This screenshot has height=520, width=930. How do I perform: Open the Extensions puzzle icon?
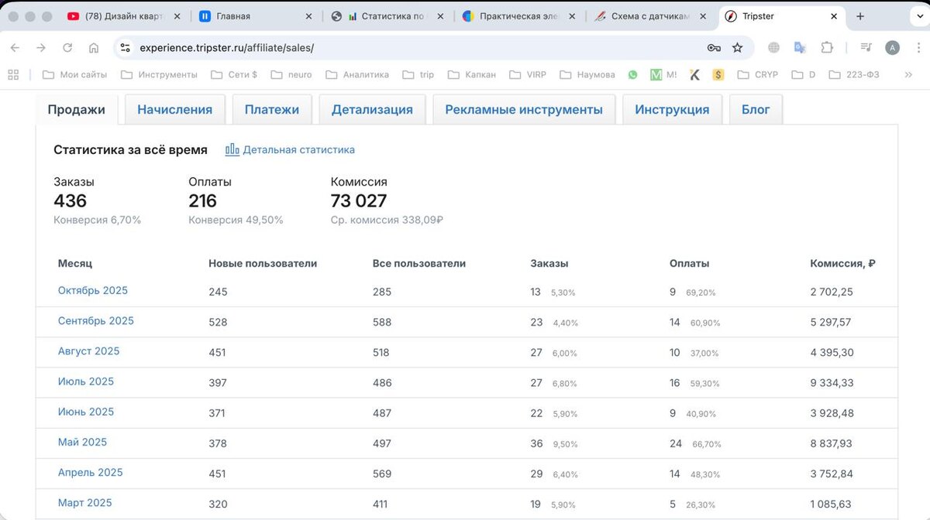coord(827,48)
